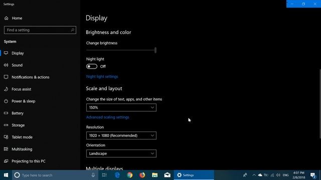The image size is (321, 180).
Task: Launch Firefox from taskbar
Action: coord(142,175)
